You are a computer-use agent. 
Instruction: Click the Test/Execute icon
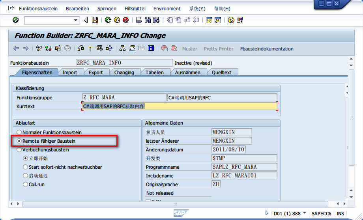99,48
